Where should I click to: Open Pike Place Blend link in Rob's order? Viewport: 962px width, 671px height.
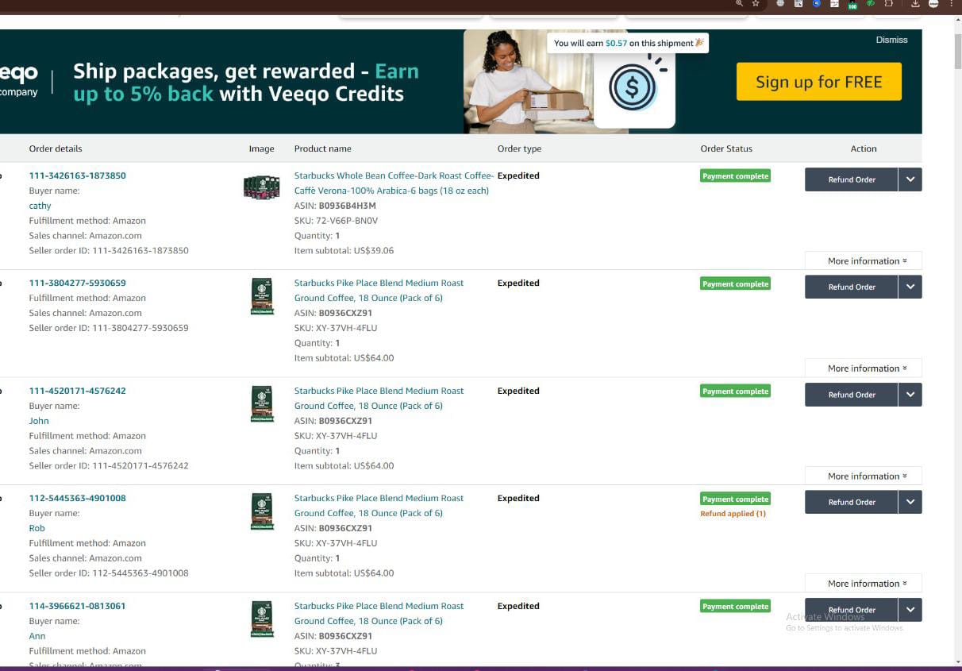click(x=379, y=506)
